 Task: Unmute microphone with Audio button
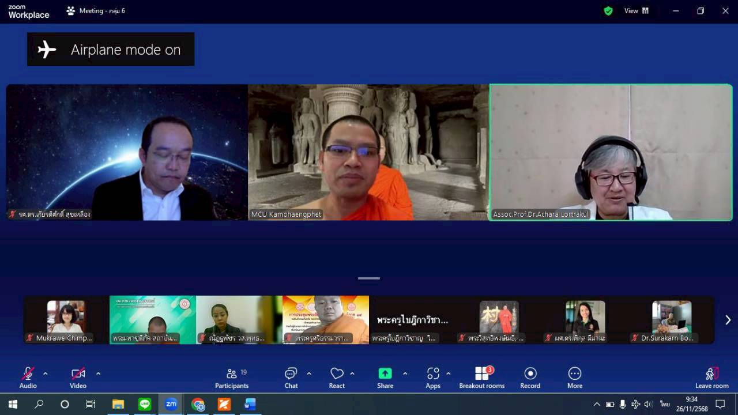(x=28, y=378)
